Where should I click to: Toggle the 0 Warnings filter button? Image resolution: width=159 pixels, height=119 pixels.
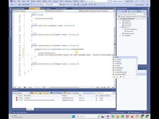pyautogui.click(x=44, y=93)
